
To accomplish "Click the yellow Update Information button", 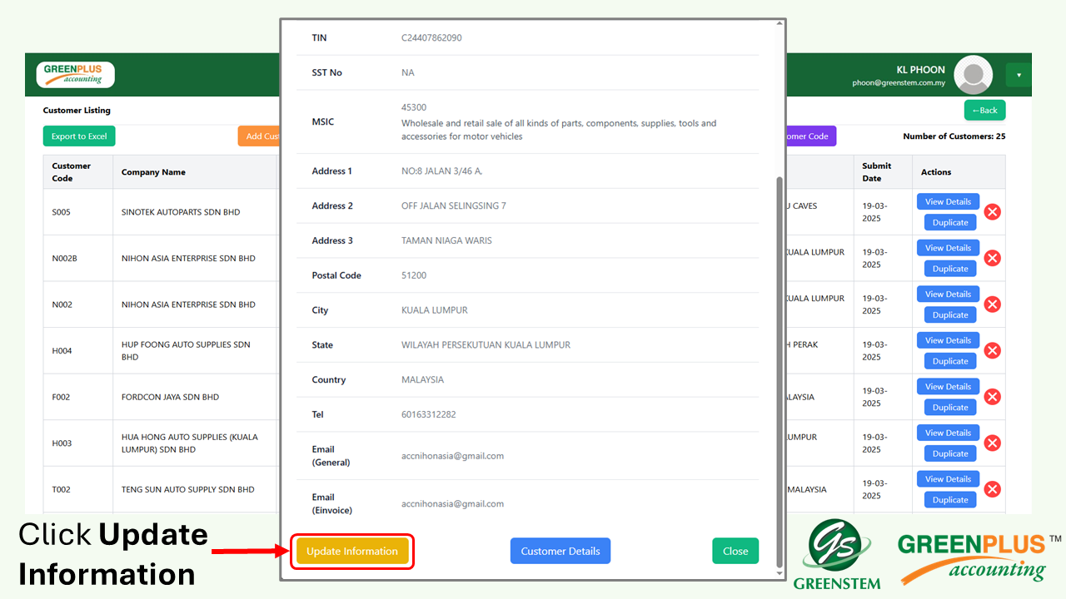I will 352,551.
